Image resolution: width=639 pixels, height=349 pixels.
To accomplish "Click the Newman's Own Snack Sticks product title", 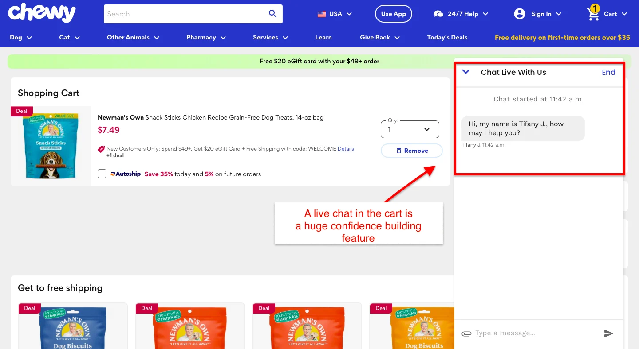I will (x=210, y=117).
